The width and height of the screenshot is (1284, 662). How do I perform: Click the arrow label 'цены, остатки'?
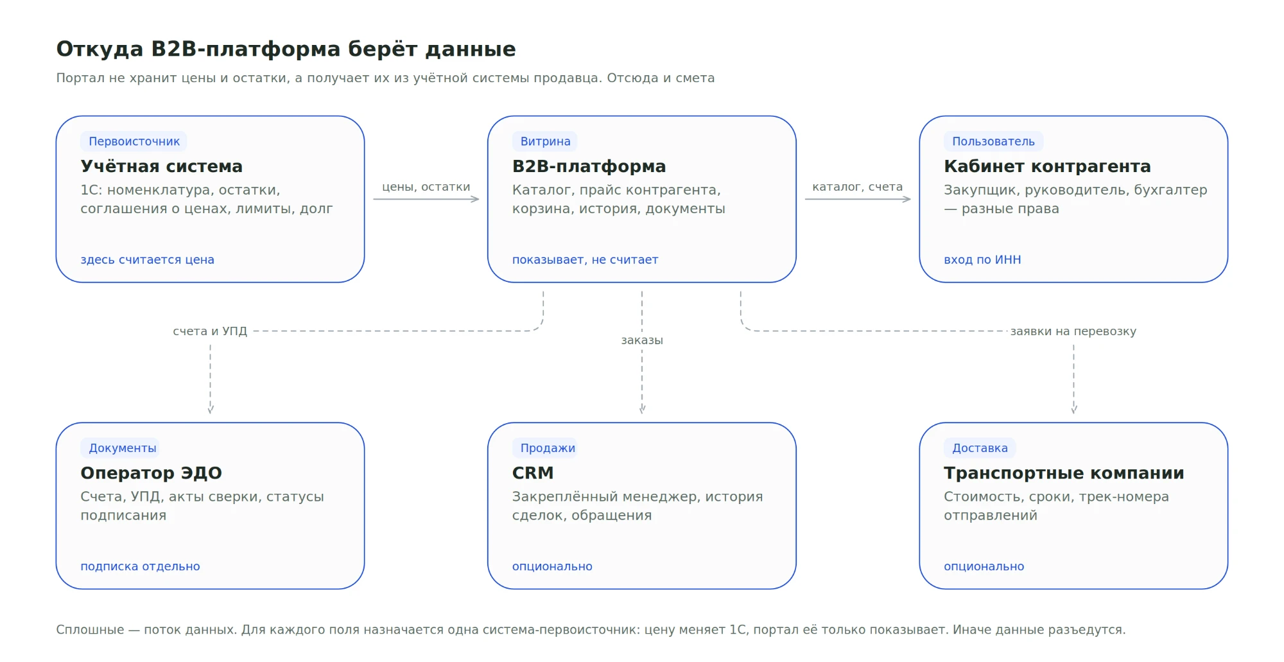coord(426,187)
